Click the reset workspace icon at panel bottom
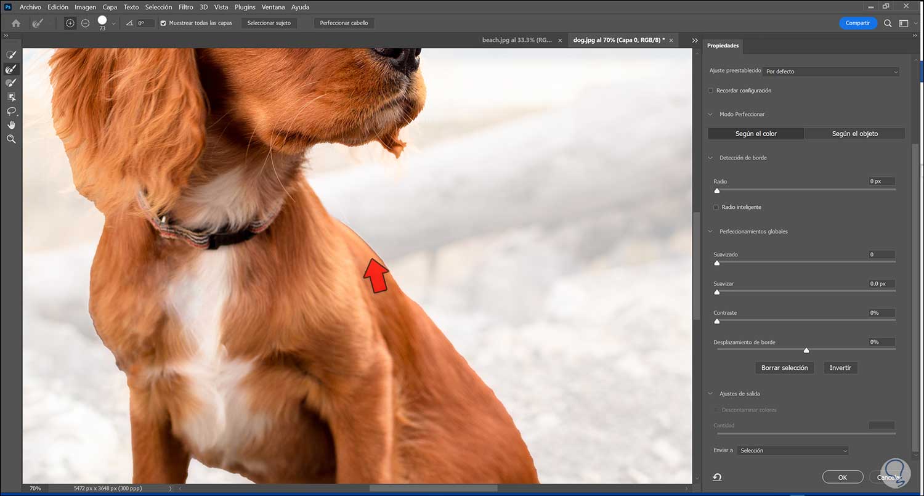Viewport: 924px width, 496px height. tap(717, 477)
